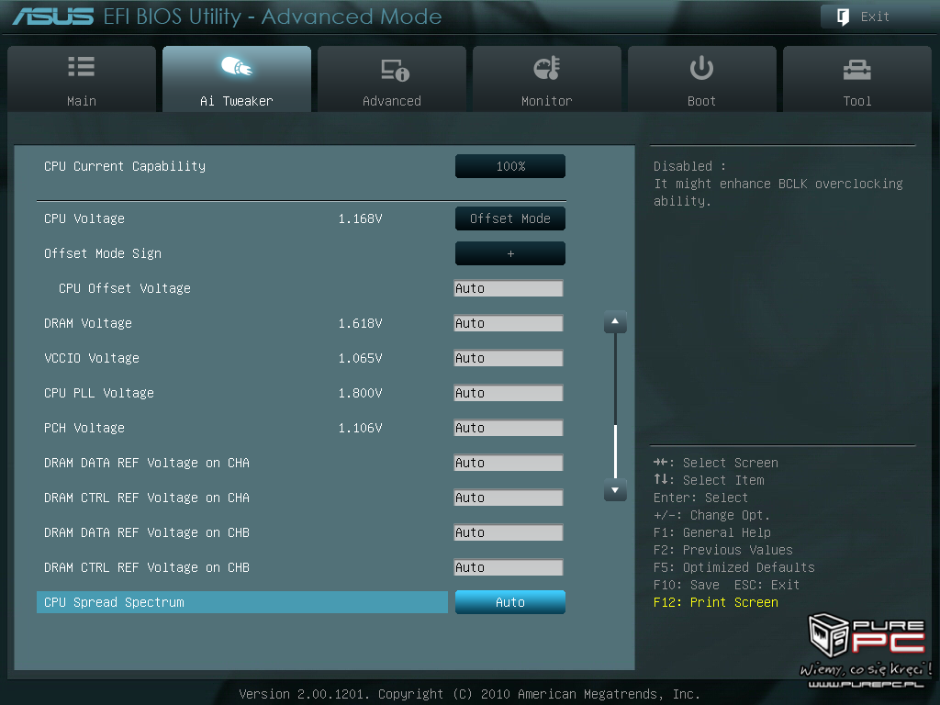Viewport: 940px width, 705px height.
Task: Click the Disabled help description text
Action: click(778, 184)
